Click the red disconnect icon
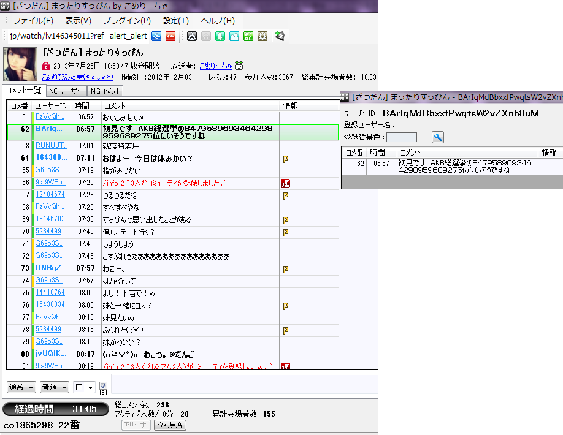The height and width of the screenshot is (435, 563). point(170,36)
